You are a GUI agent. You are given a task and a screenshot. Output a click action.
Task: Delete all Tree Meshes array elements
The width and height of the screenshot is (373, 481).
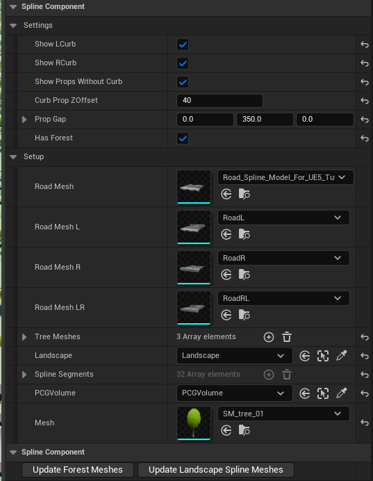pos(287,337)
